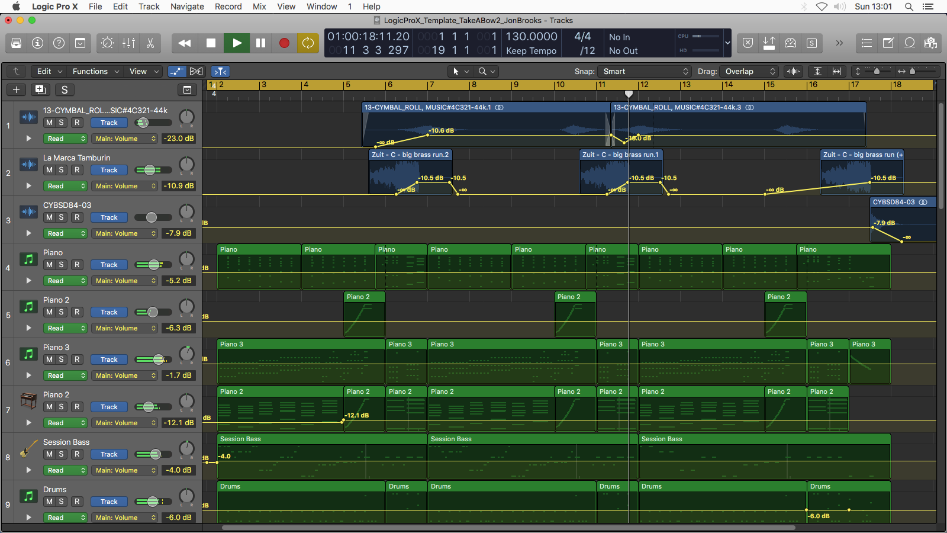Arm the Piano 3 track for recording
Screen dimensions: 947x533
[x=77, y=359]
